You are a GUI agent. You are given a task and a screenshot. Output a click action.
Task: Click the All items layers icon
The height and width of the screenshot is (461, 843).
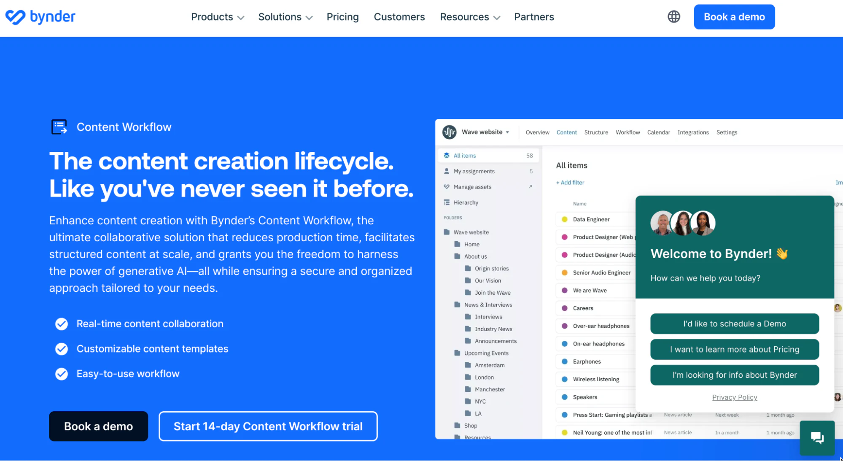tap(447, 156)
